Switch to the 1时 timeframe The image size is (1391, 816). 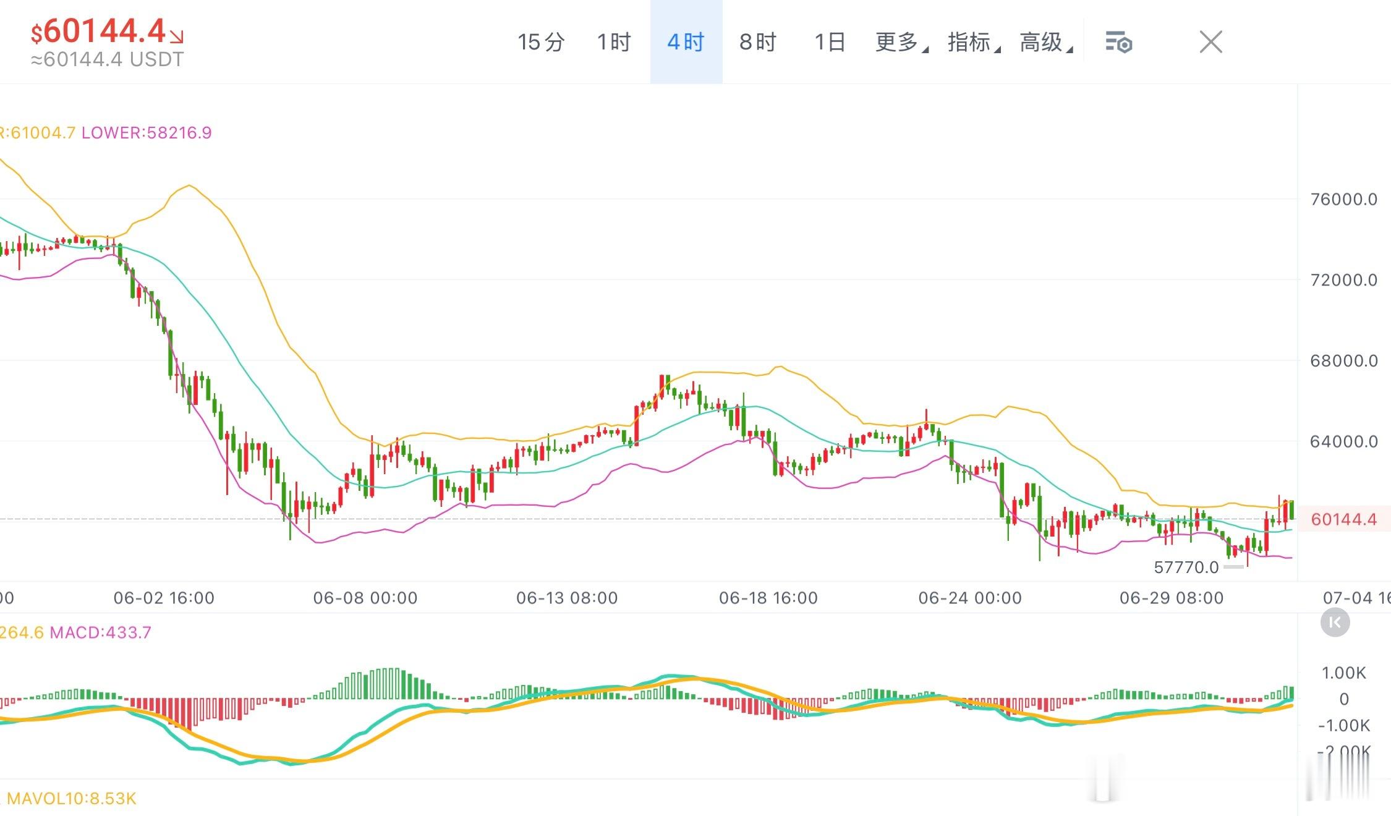coord(613,42)
